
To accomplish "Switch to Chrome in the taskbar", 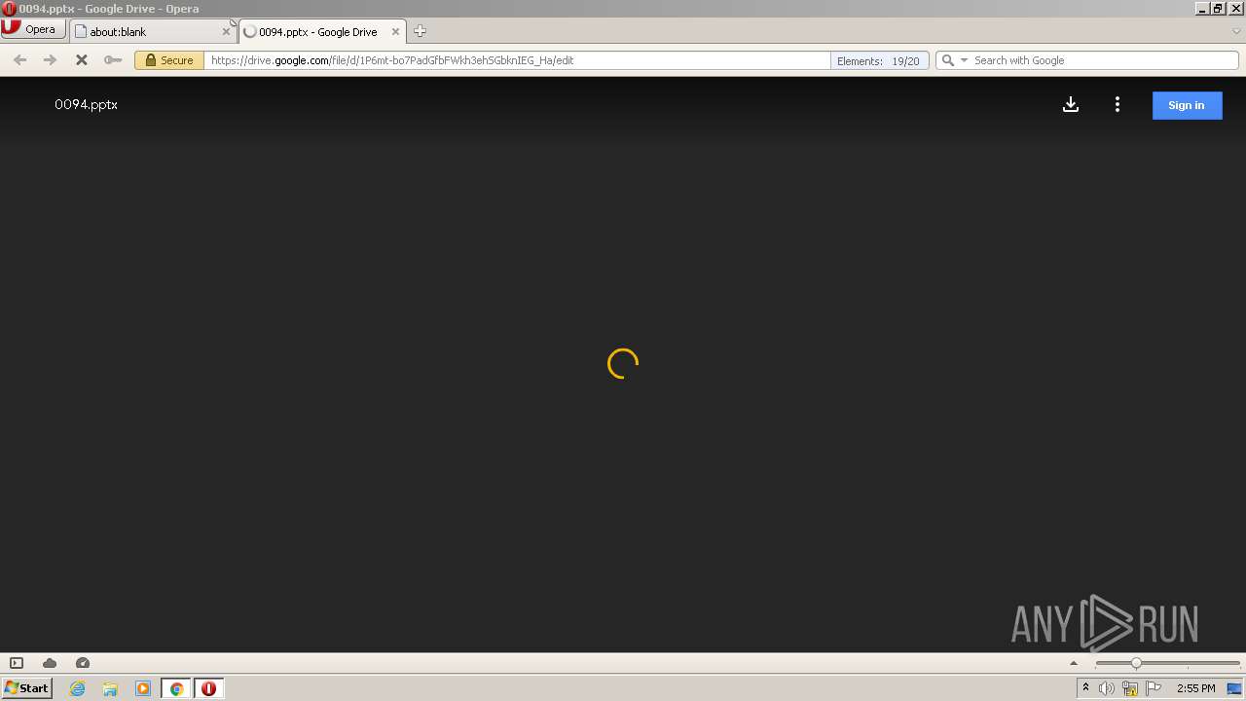I will [x=176, y=688].
